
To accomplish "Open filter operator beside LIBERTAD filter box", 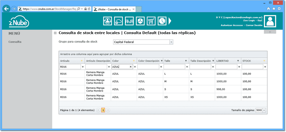I will pos(239,67).
